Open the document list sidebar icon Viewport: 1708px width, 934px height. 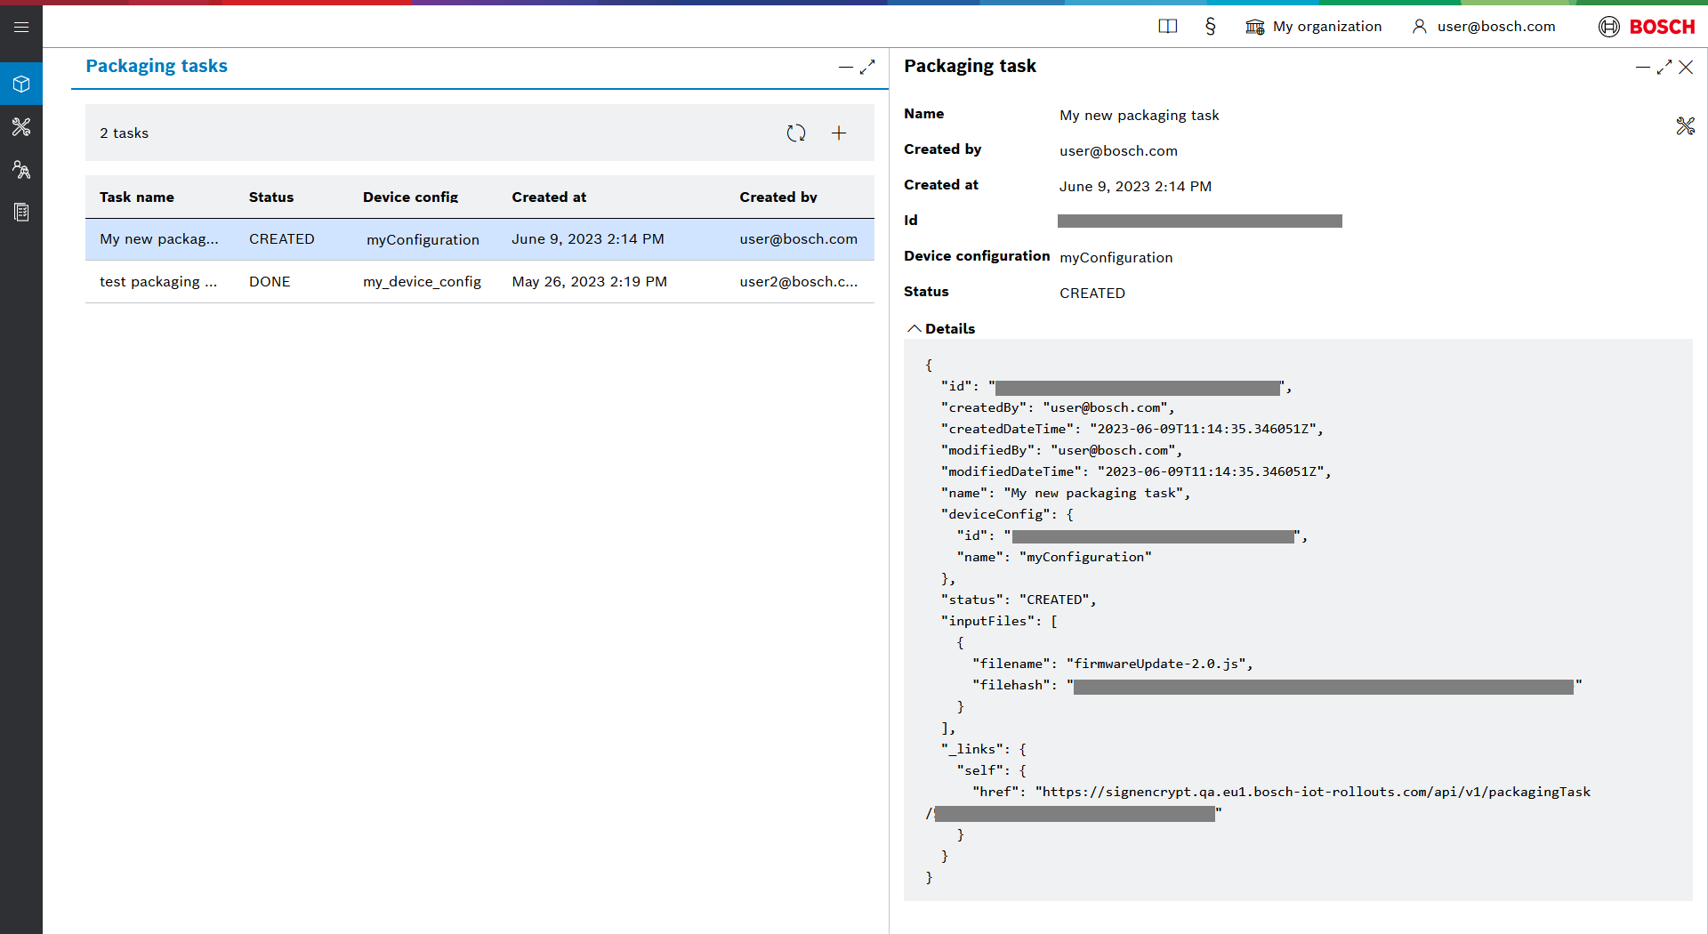click(21, 213)
